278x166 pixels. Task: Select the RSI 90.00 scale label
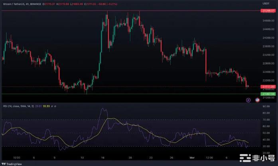click(x=266, y=106)
